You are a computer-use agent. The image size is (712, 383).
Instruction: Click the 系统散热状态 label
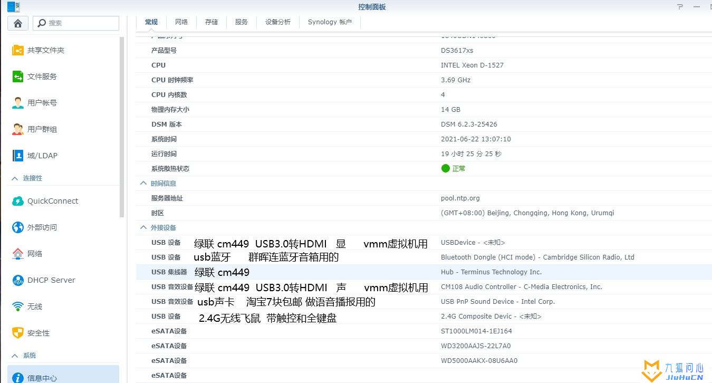[x=170, y=169]
